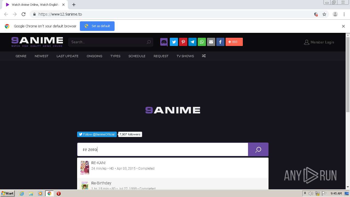
Task: View site info via padlock icon
Action: (x=34, y=14)
